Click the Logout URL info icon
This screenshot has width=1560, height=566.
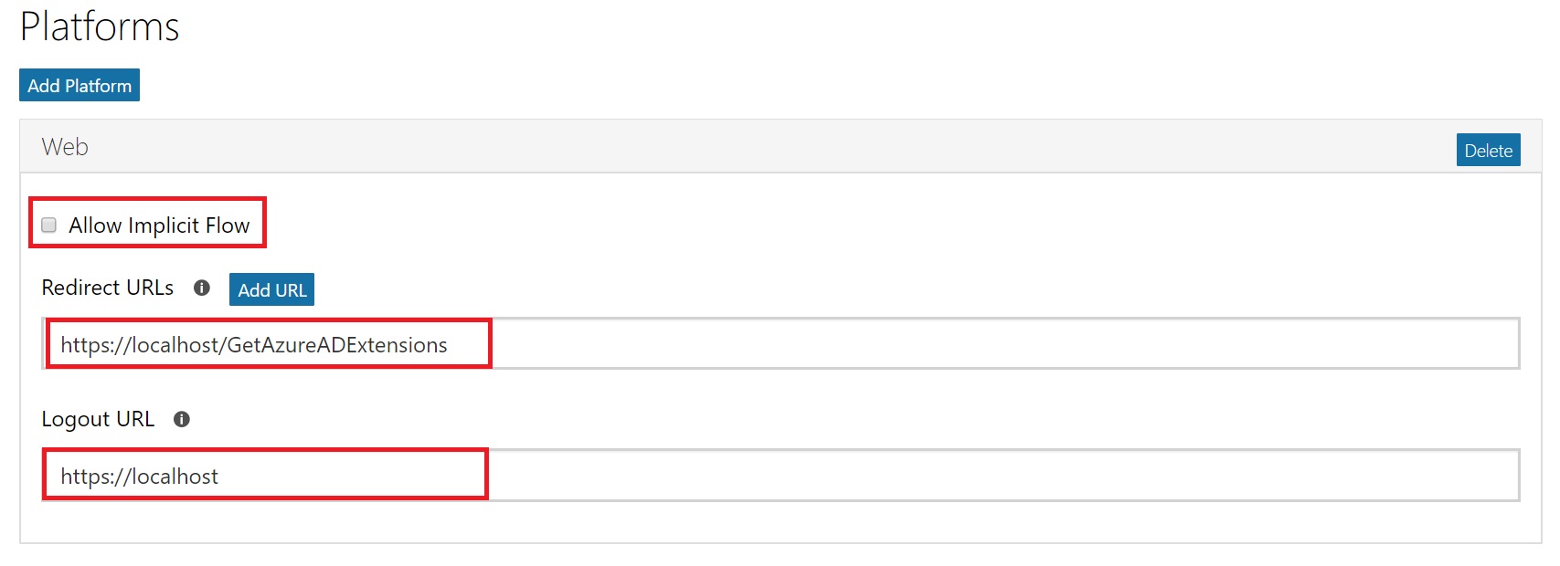point(182,419)
